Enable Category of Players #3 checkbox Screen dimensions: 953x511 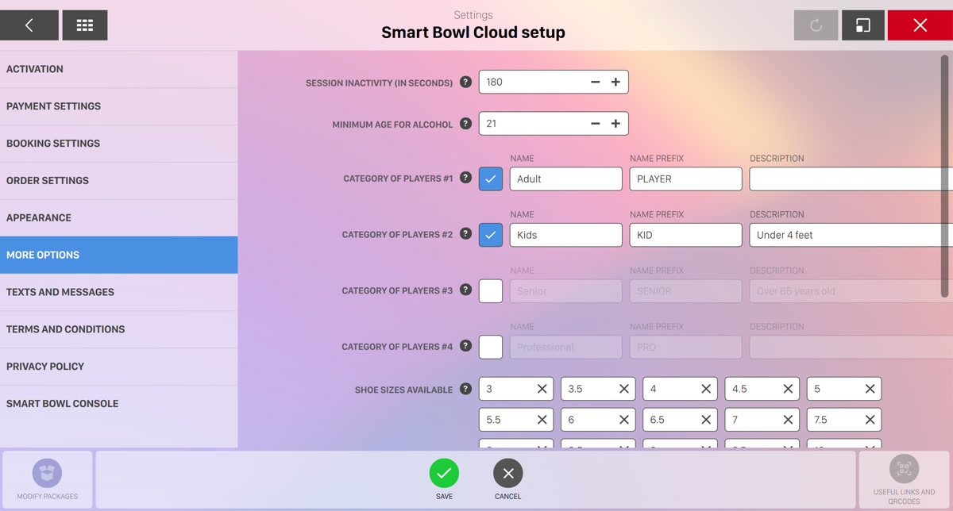[x=491, y=291]
